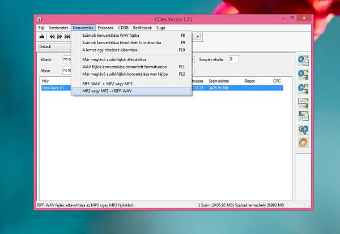Choose Számok konvertálása tömörített formátumba

click(131, 42)
